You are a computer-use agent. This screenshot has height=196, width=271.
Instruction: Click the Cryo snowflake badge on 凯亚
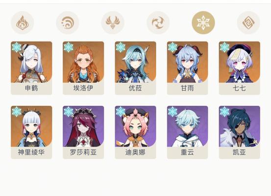pos(224,112)
